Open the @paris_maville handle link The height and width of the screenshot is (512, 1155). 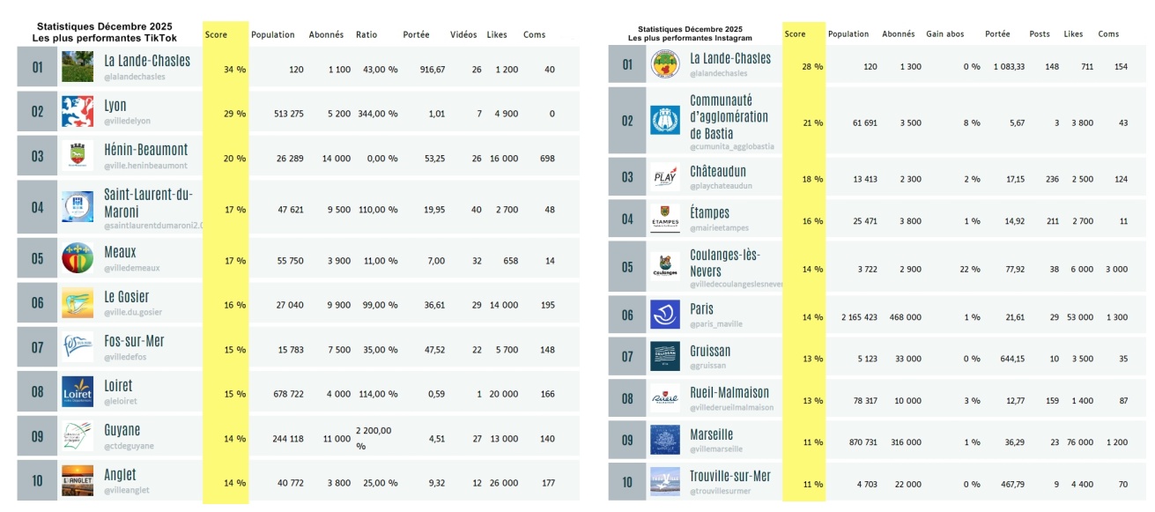pos(715,324)
